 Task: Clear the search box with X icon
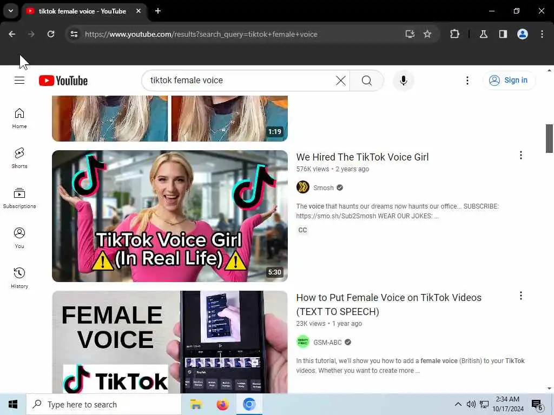click(x=341, y=81)
